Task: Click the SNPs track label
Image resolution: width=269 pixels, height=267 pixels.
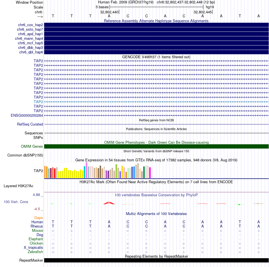Action: click(38, 137)
